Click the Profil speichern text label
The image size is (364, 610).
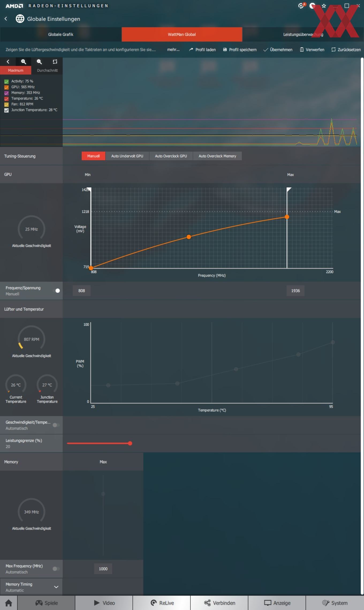coord(243,50)
